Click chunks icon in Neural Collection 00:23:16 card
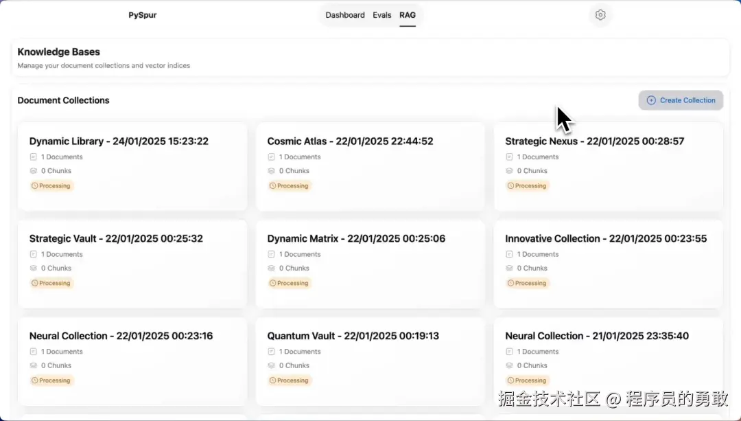The image size is (741, 421). click(33, 365)
